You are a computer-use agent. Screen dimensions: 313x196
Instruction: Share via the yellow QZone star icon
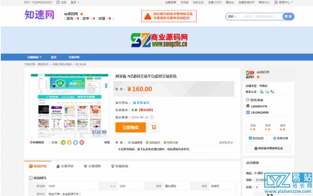[x=69, y=142]
